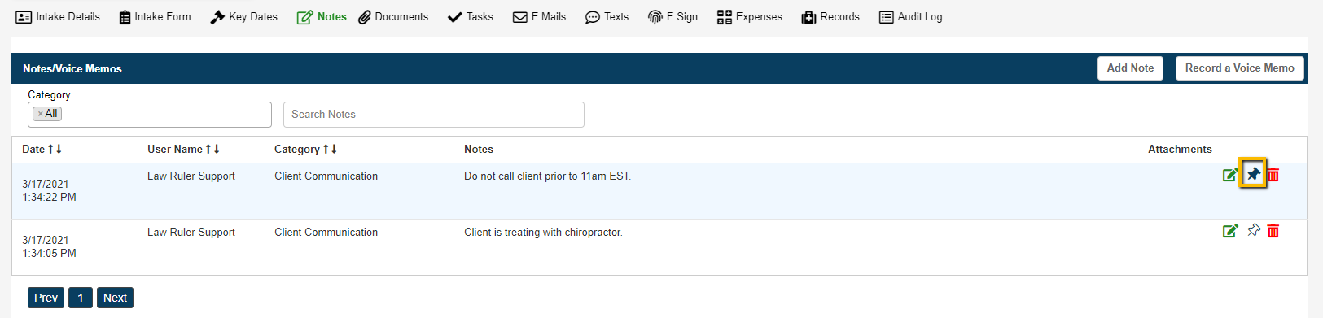The width and height of the screenshot is (1323, 318).
Task: Open the Documents tab
Action: [393, 16]
